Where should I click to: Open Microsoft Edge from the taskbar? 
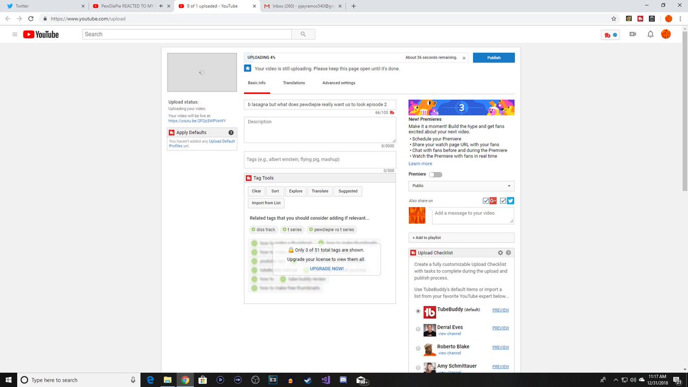point(150,380)
